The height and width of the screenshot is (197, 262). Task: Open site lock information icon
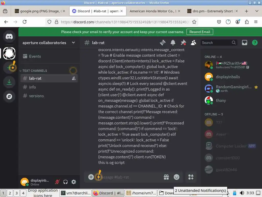pos(57,22)
